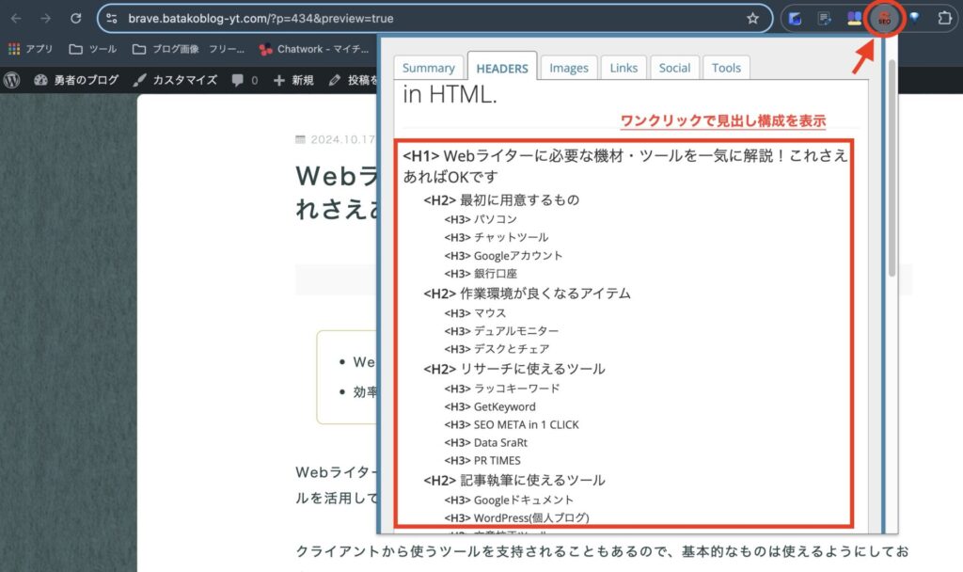The width and height of the screenshot is (963, 572).
Task: Open the ツール bookmark folder
Action: (93, 49)
